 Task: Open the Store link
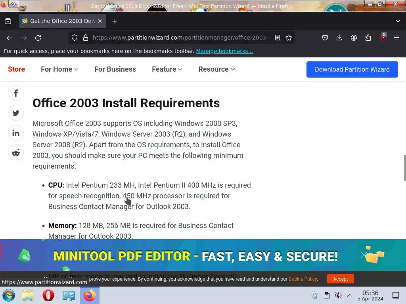(16, 69)
